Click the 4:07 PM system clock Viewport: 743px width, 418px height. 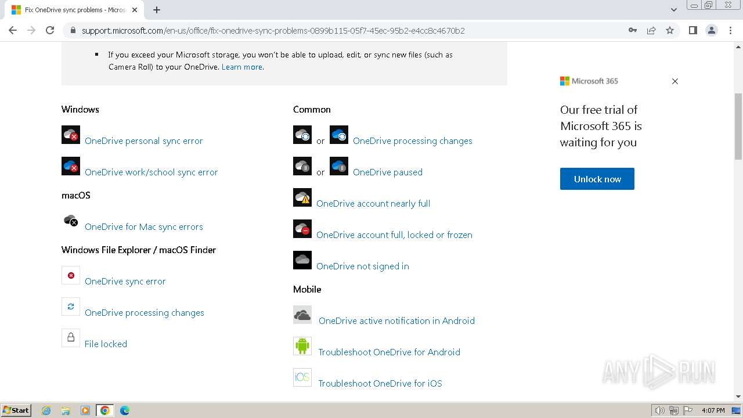(x=713, y=410)
